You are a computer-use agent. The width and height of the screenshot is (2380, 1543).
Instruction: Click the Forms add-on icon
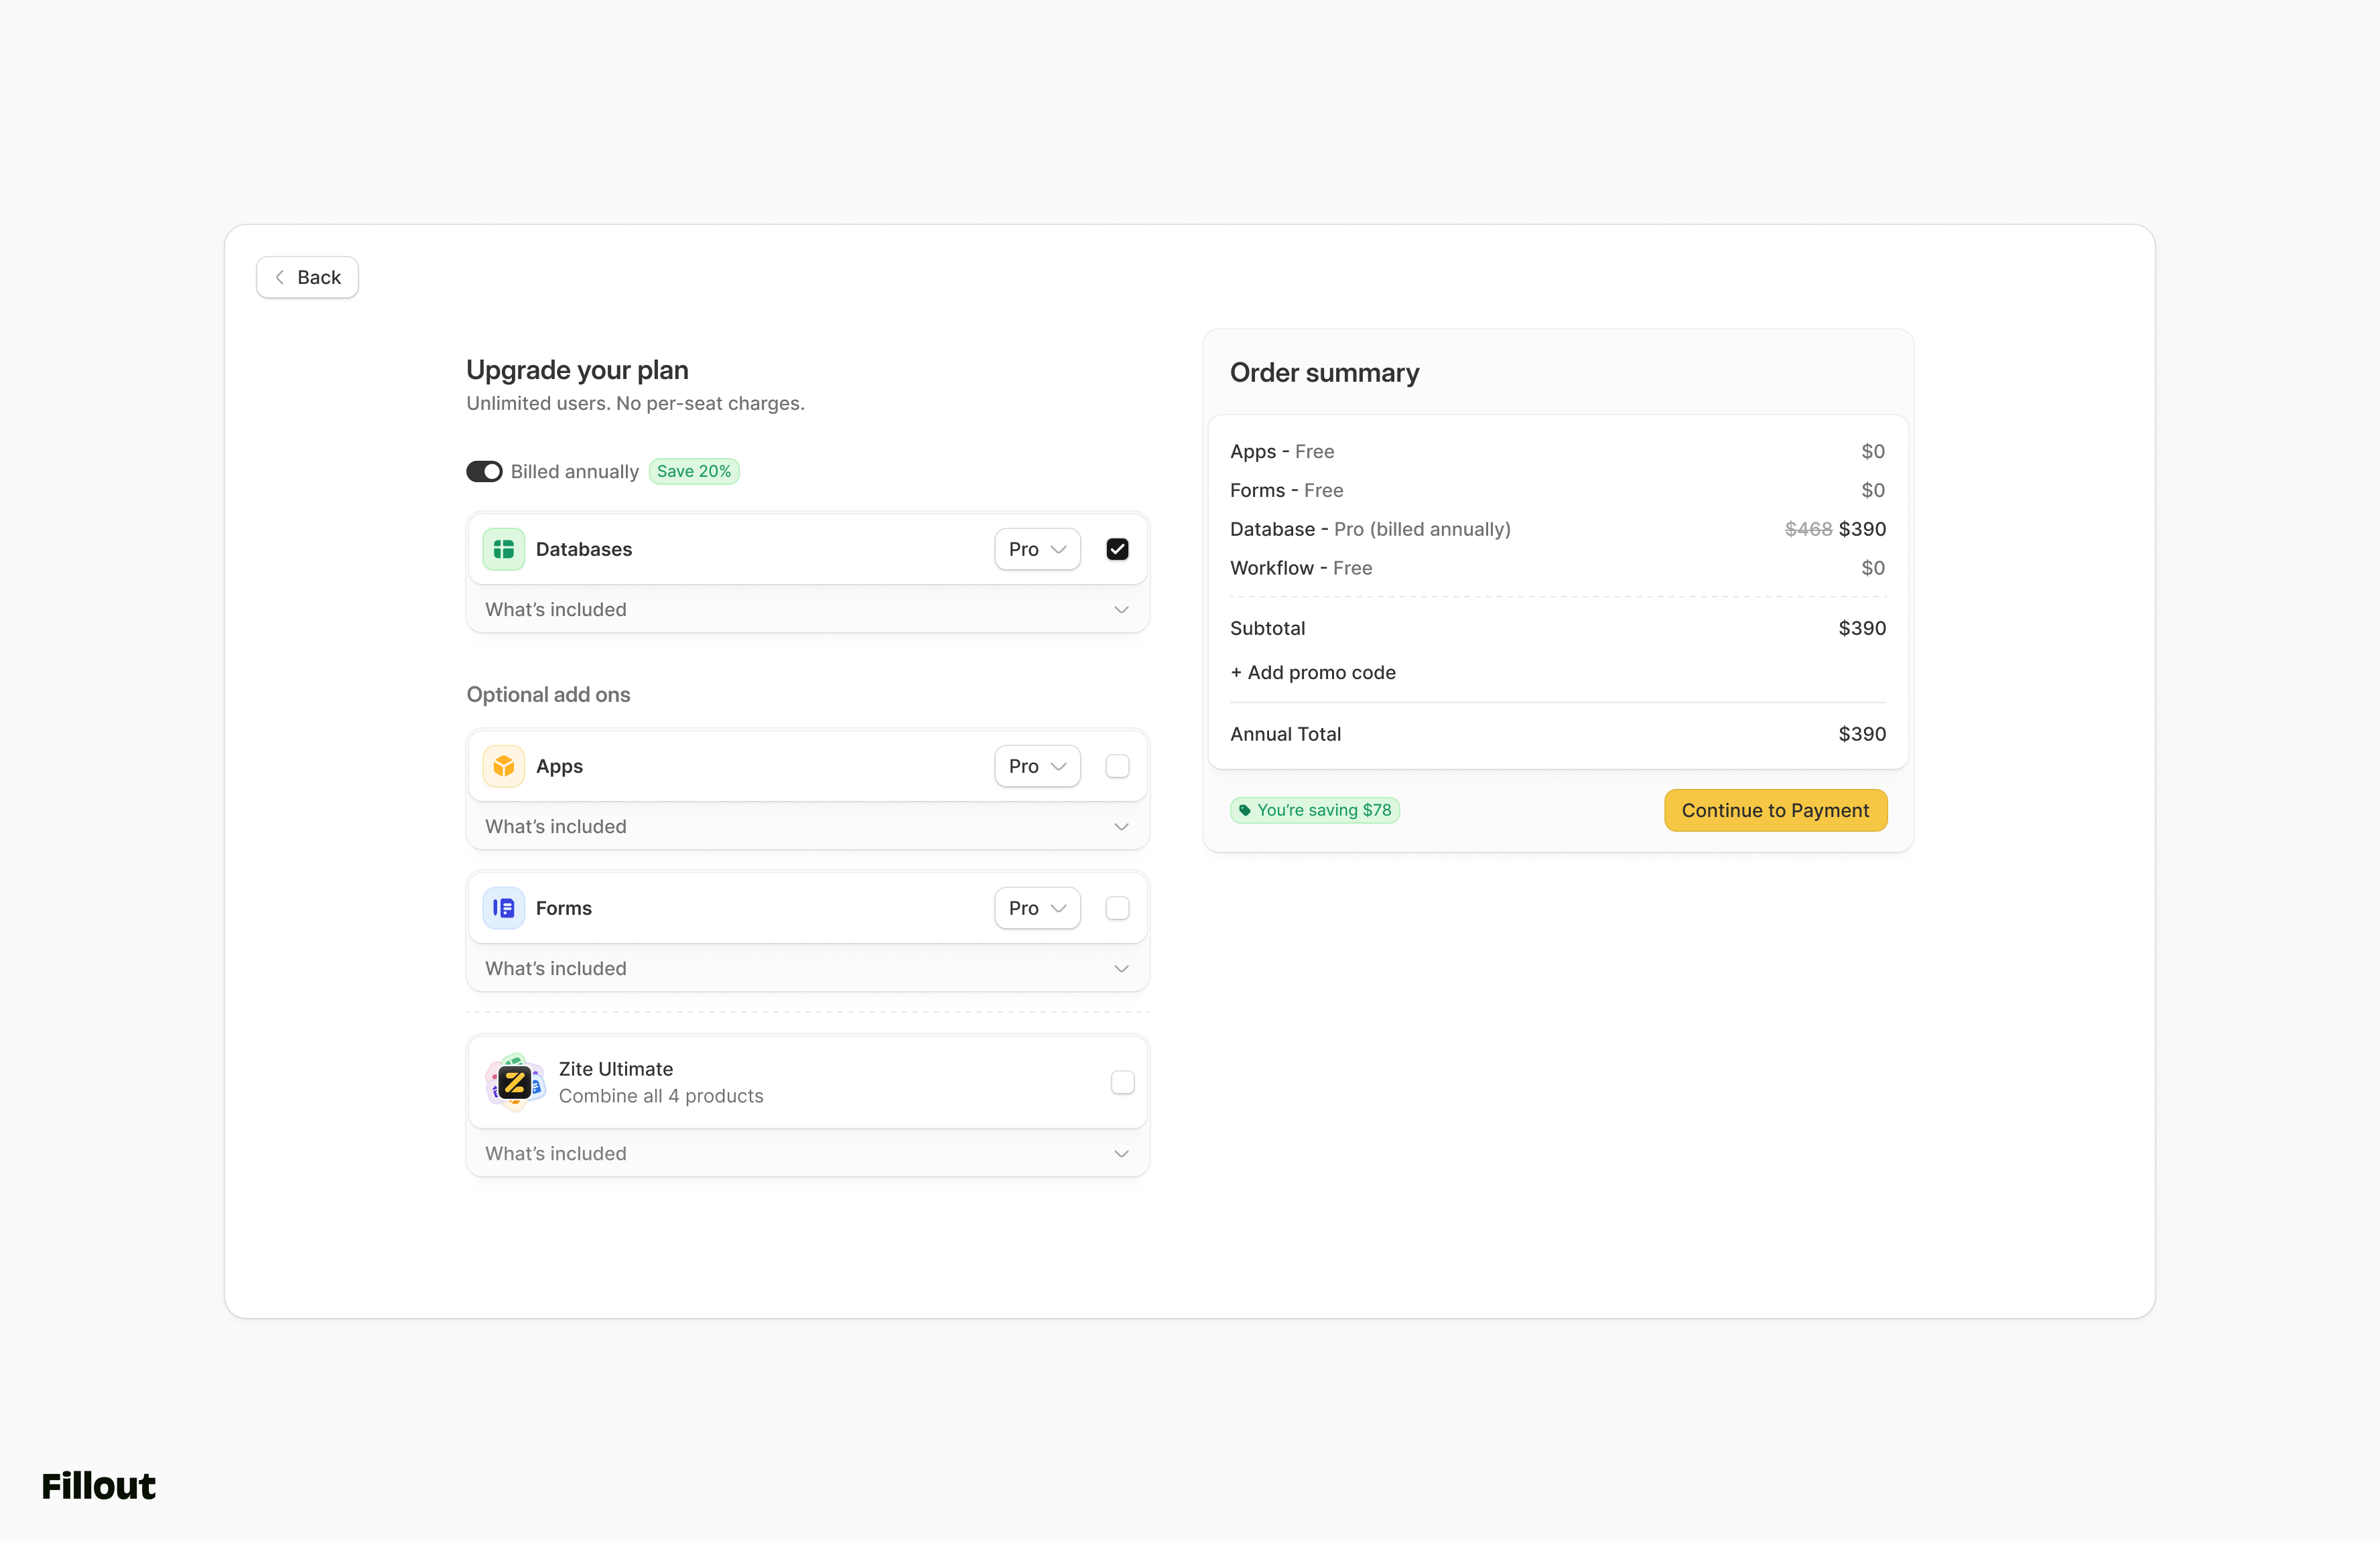(x=503, y=907)
